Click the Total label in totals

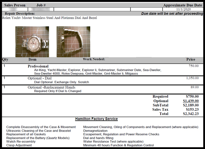tap(164, 114)
